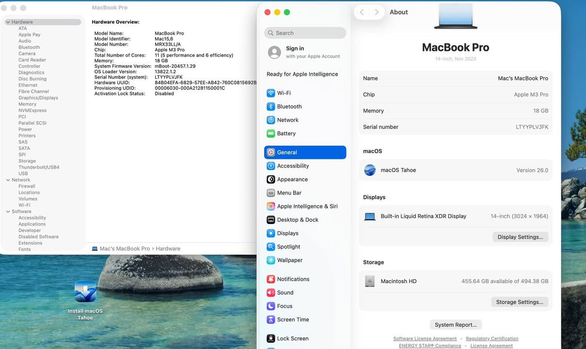This screenshot has width=586, height=349.
Task: Open the Spotlight settings icon
Action: click(271, 247)
